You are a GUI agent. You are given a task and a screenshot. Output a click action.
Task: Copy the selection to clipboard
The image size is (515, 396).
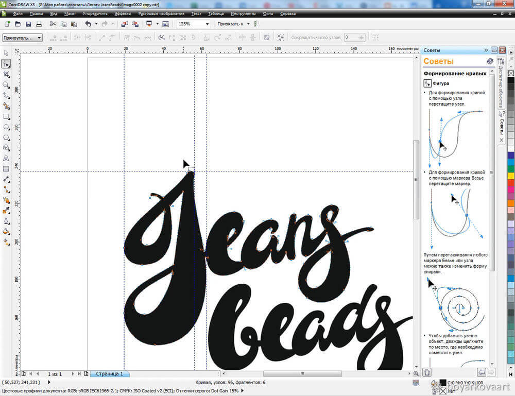pyautogui.click(x=64, y=24)
